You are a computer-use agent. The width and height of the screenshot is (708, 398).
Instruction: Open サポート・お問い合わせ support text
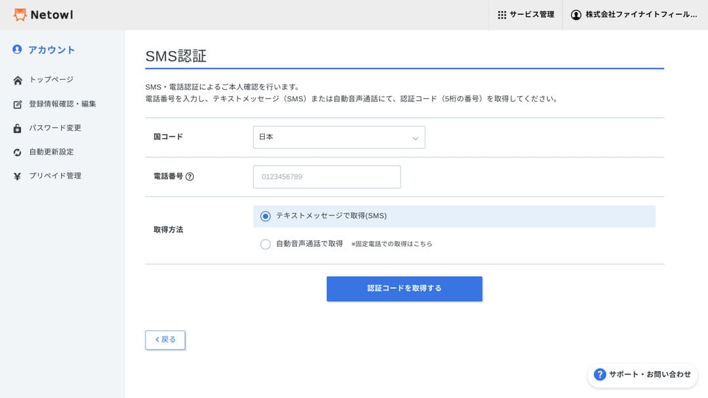click(650, 374)
